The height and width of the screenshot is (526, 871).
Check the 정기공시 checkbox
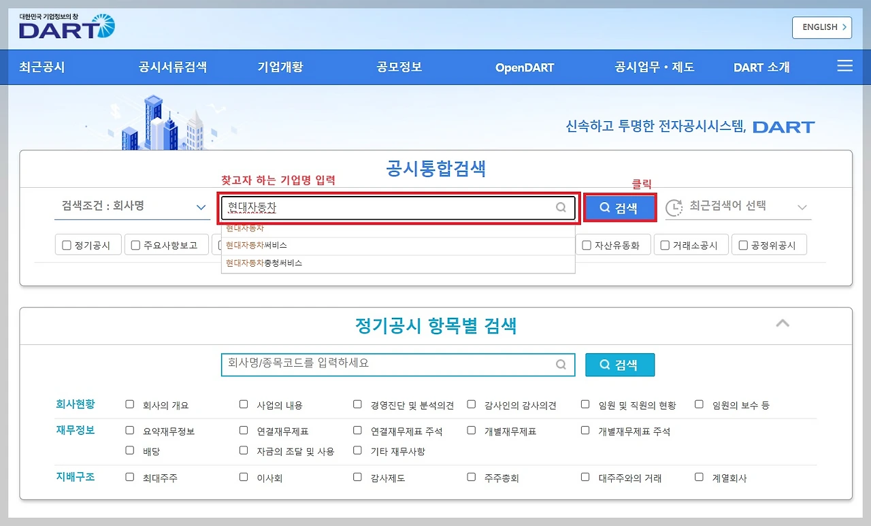(x=67, y=246)
